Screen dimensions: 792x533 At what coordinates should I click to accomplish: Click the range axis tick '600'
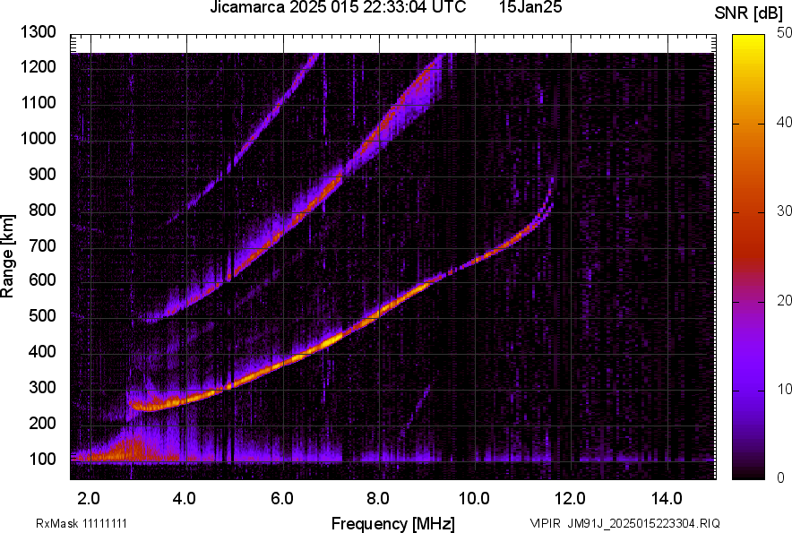point(42,279)
